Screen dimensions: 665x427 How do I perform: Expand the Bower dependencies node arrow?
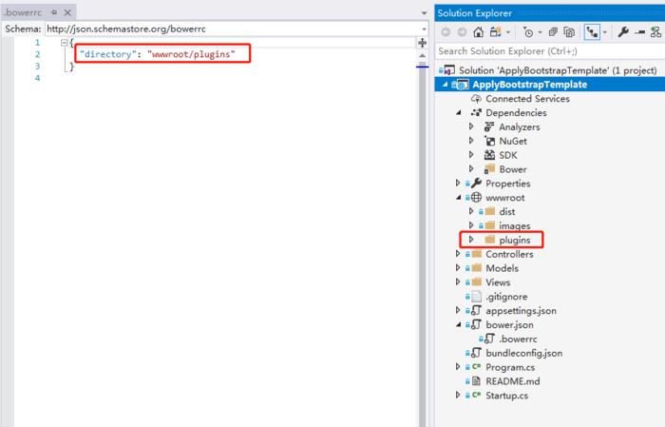471,169
